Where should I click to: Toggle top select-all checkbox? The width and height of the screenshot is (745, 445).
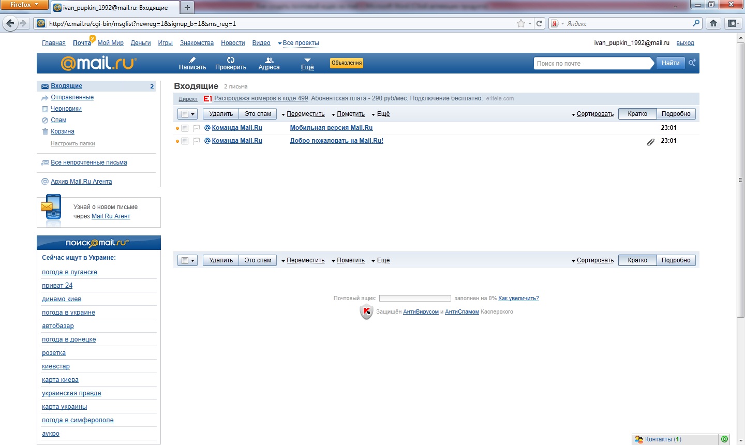[185, 114]
